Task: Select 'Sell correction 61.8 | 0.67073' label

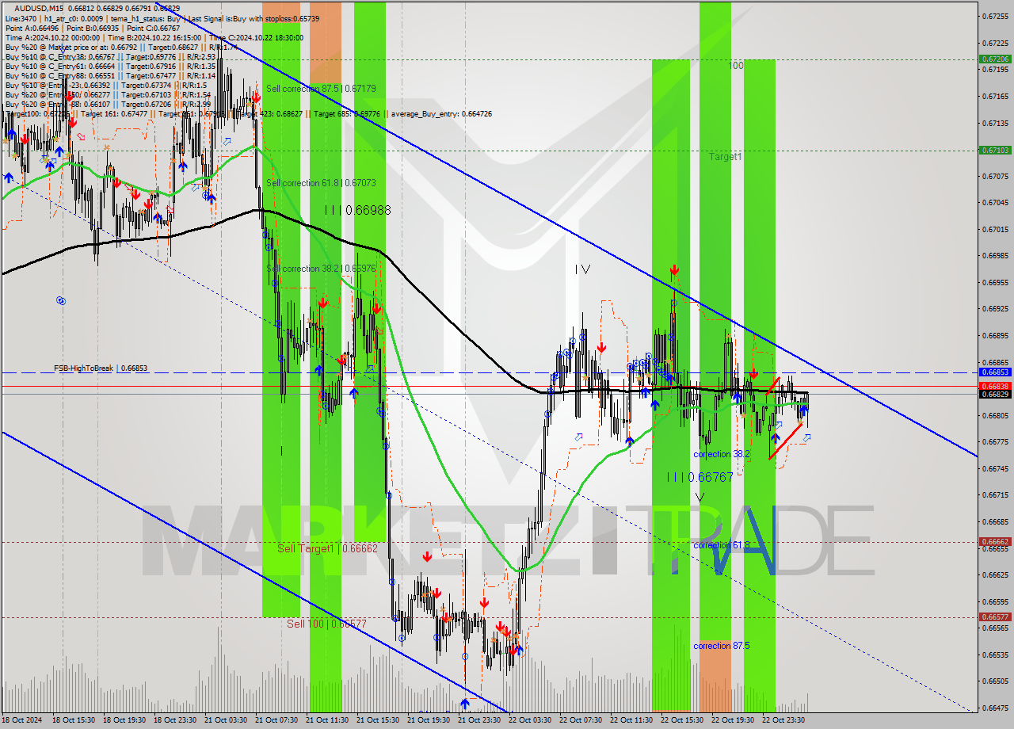Action: (321, 182)
